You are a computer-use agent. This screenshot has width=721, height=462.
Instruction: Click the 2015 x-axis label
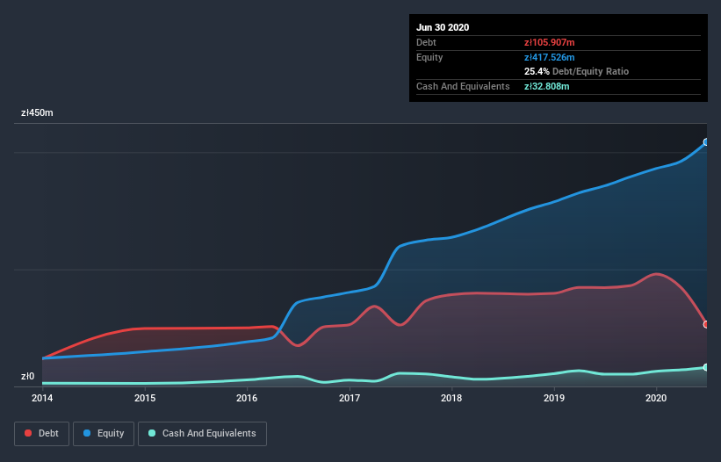[145, 398]
